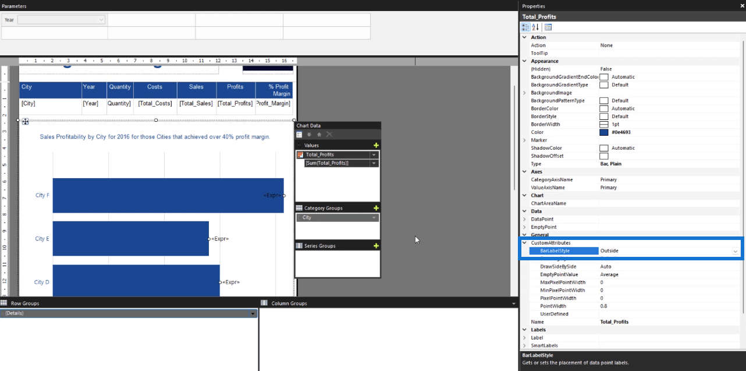Expand the BackgroundImage property
The width and height of the screenshot is (746, 371).
pyautogui.click(x=525, y=93)
